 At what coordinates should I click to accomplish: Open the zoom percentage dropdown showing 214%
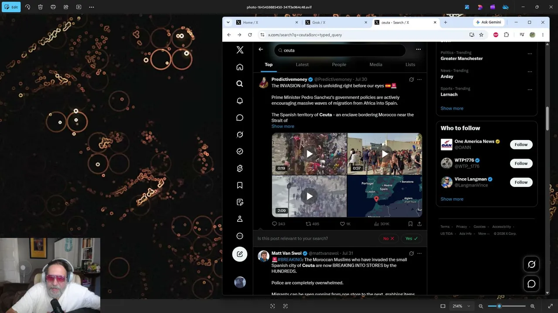click(462, 306)
